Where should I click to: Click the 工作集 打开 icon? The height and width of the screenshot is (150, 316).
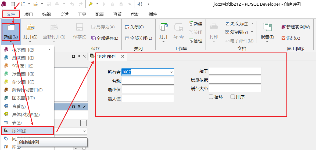click(x=164, y=27)
